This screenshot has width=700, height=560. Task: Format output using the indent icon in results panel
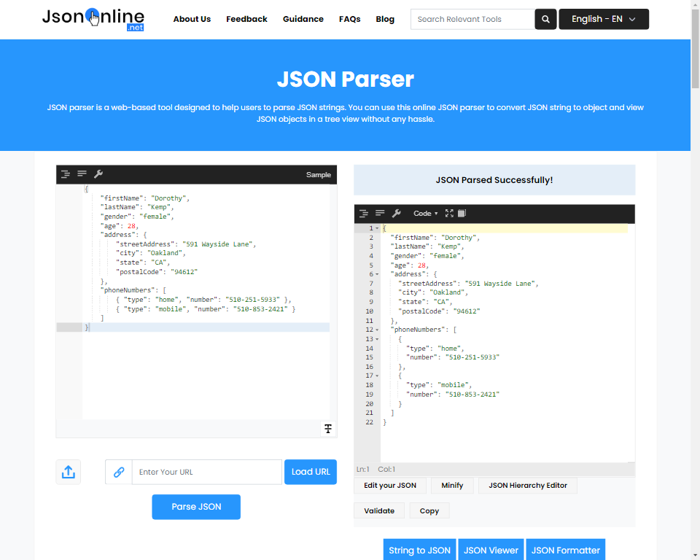click(364, 213)
